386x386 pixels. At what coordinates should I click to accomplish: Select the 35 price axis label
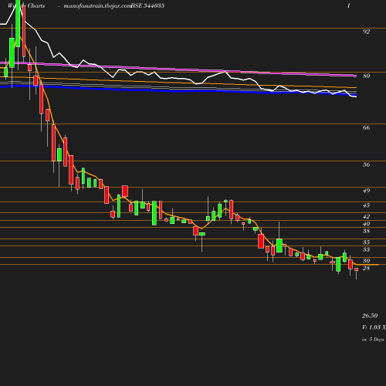366,242
